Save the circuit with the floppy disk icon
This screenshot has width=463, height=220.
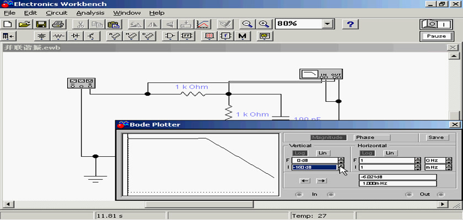click(41, 24)
